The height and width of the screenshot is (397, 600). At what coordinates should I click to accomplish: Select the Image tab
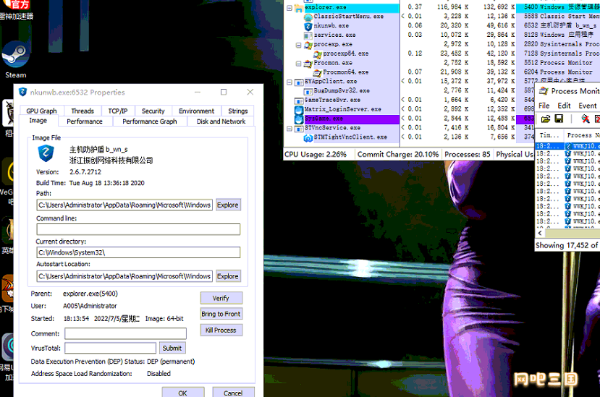click(x=38, y=121)
